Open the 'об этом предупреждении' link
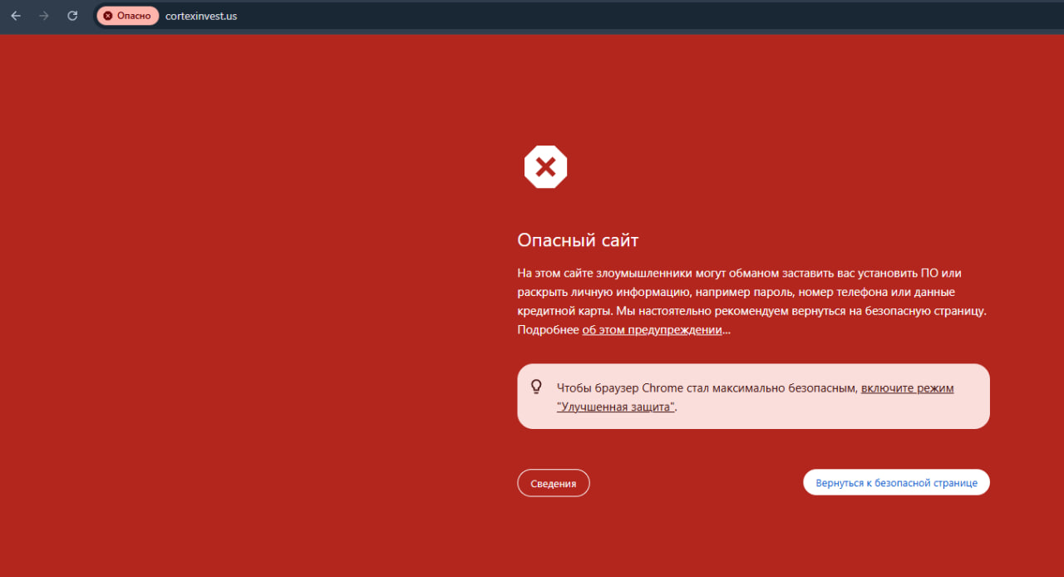This screenshot has width=1064, height=577. click(x=652, y=330)
